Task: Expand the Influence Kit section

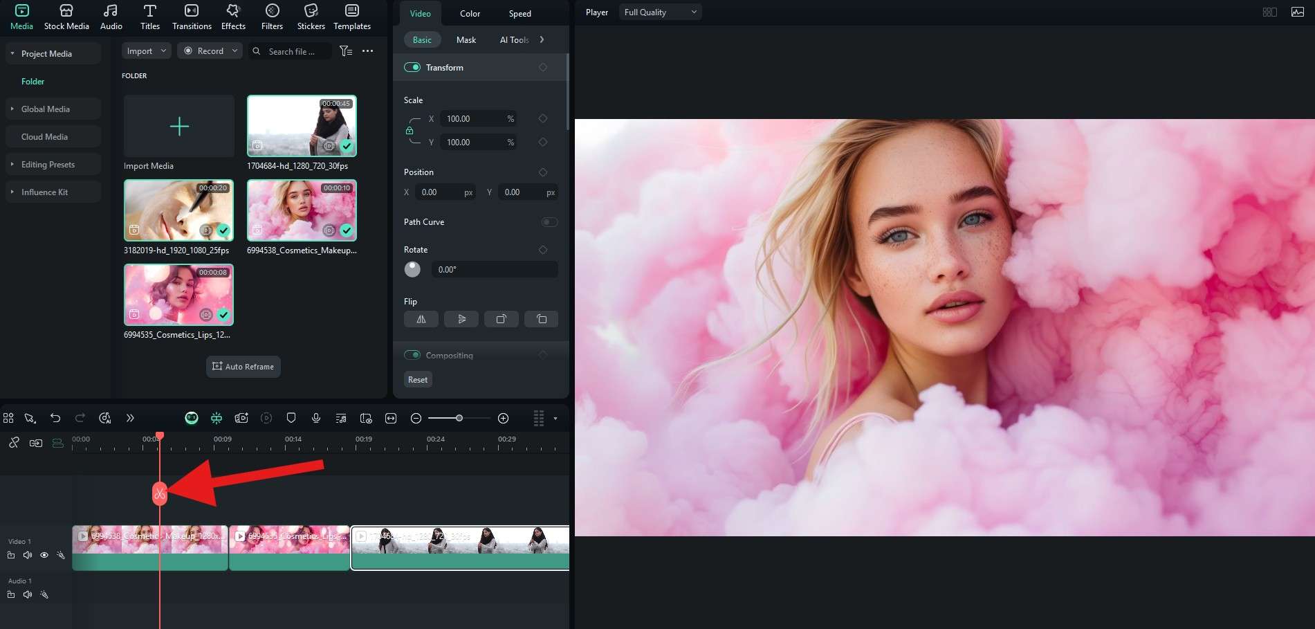Action: click(x=12, y=192)
